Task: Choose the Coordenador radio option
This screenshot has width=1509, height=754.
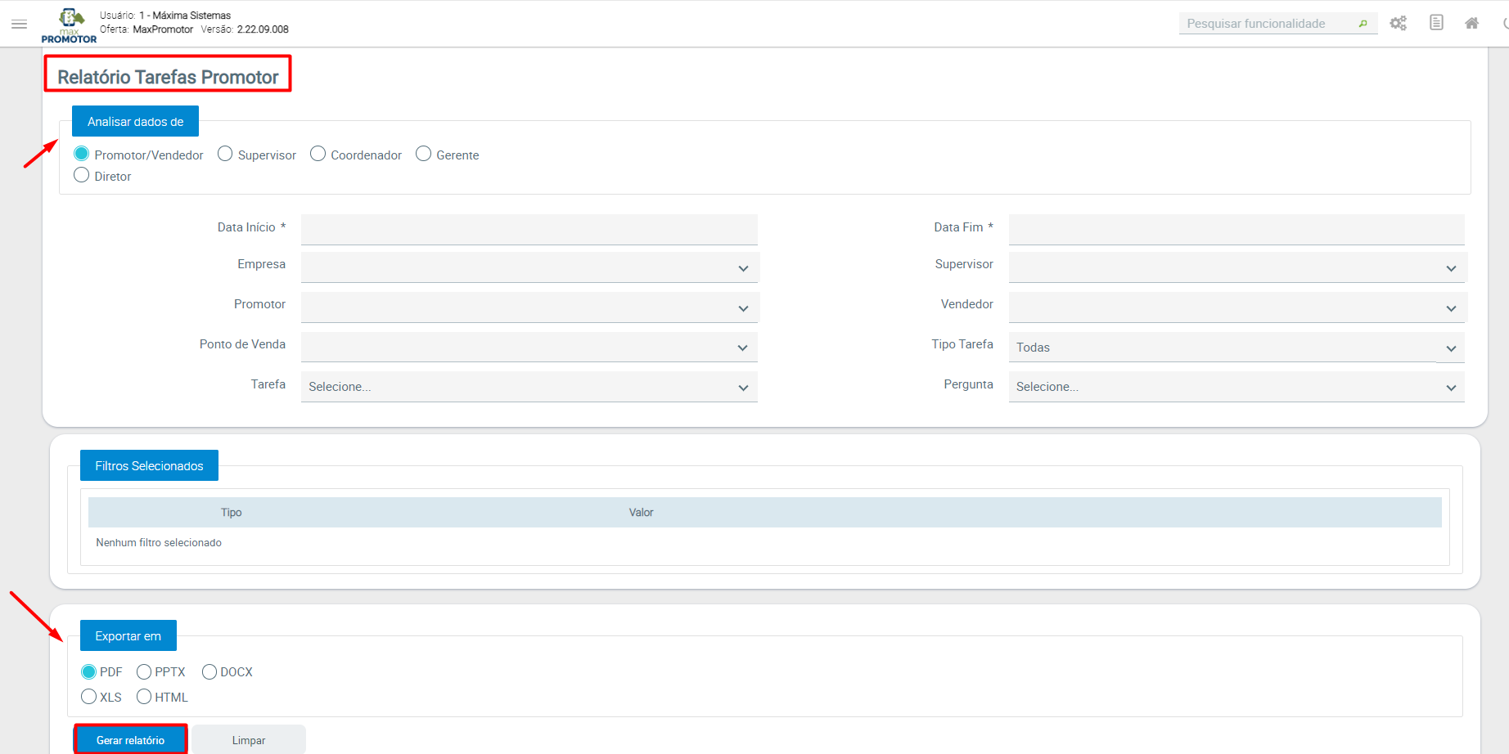Action: point(318,154)
